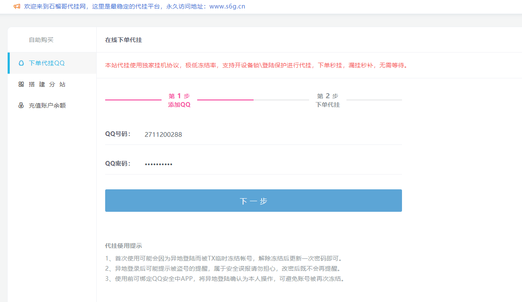Click the grid icon beside 搭建分站
The height and width of the screenshot is (302, 522).
pyautogui.click(x=21, y=84)
